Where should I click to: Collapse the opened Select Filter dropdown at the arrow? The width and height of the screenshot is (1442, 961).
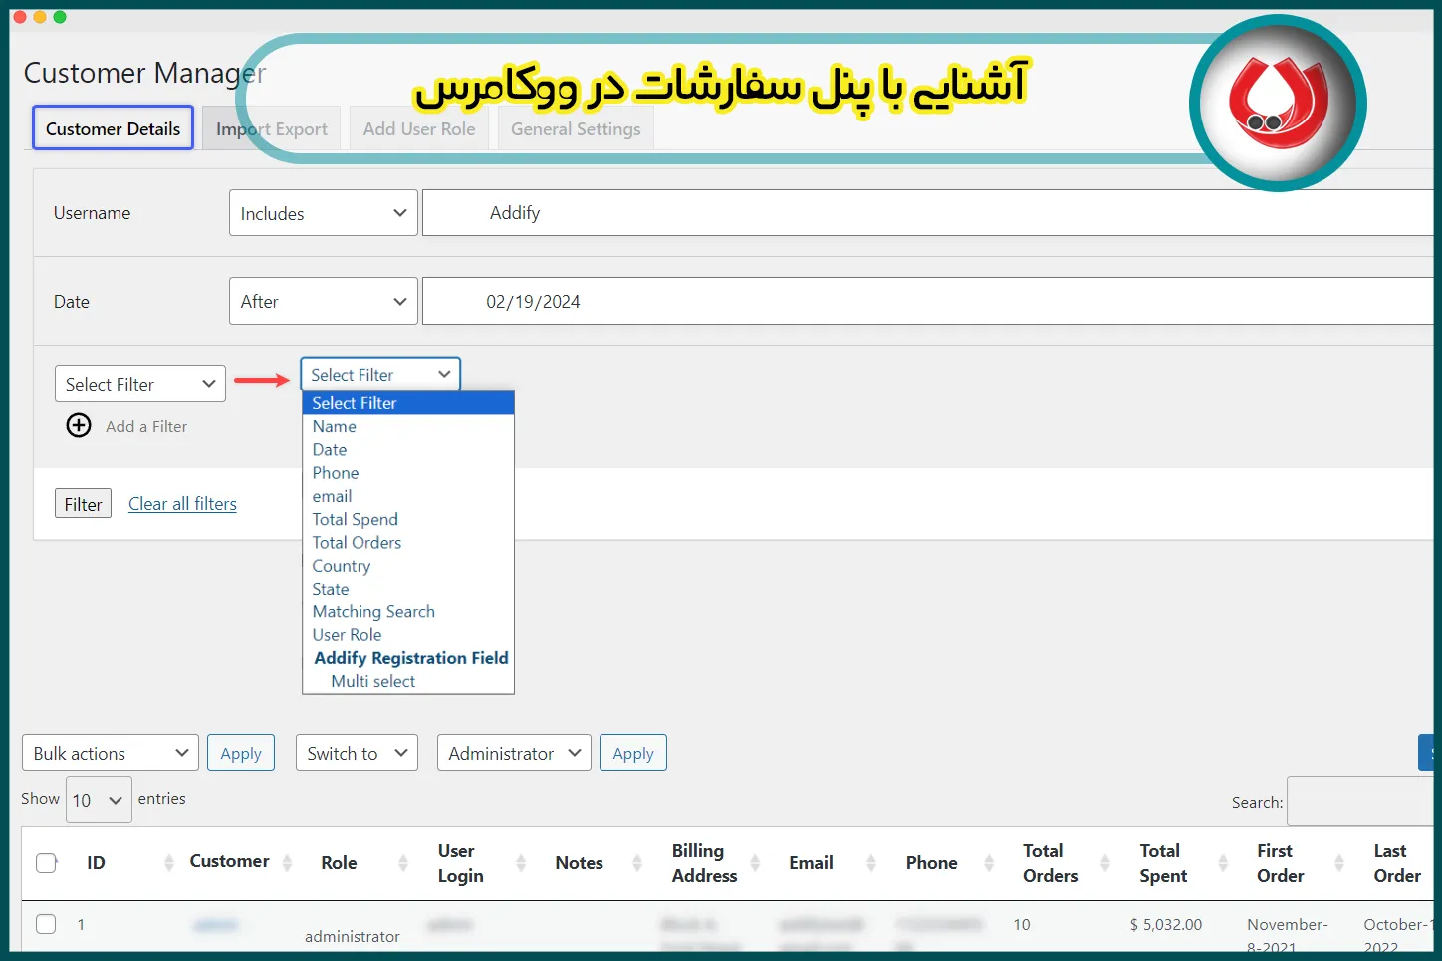tap(444, 374)
